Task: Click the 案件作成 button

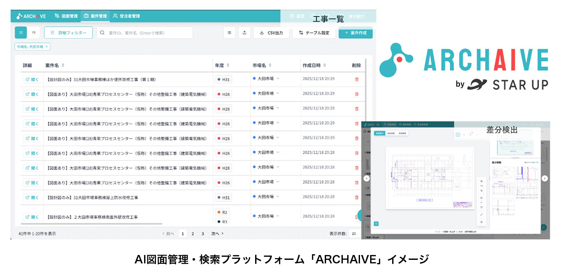Action: click(x=356, y=33)
